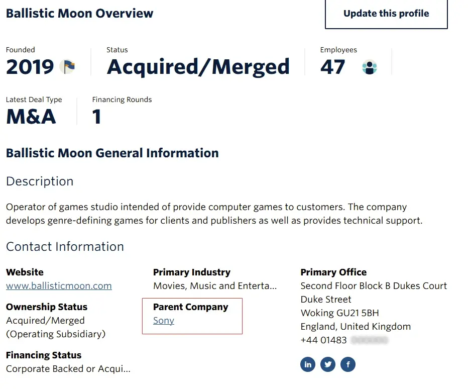The height and width of the screenshot is (389, 468).
Task: Click the blurred phone number
Action: [x=370, y=340]
